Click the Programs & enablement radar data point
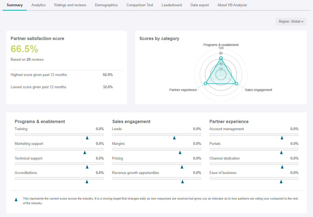Screen dimensions: 313x217 pos(221,58)
